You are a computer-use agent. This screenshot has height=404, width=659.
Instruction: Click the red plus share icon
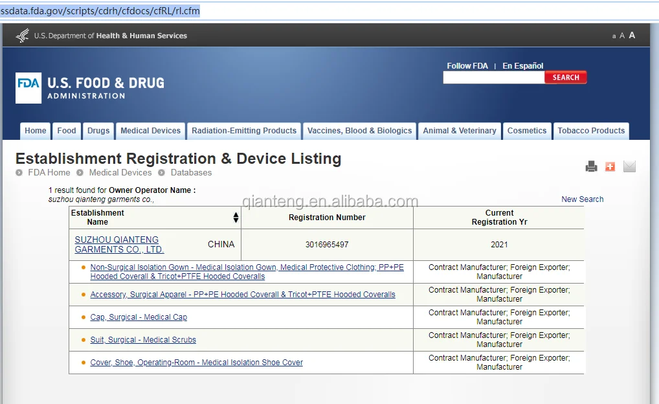610,166
